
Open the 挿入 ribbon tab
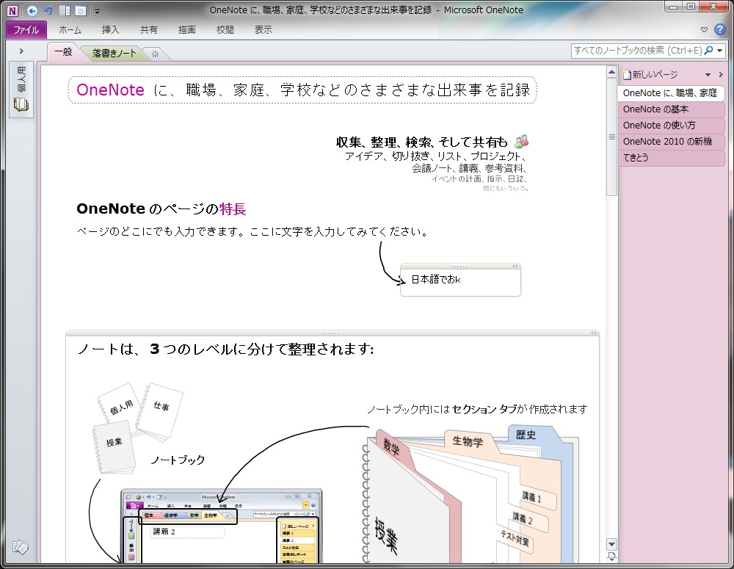[x=111, y=29]
